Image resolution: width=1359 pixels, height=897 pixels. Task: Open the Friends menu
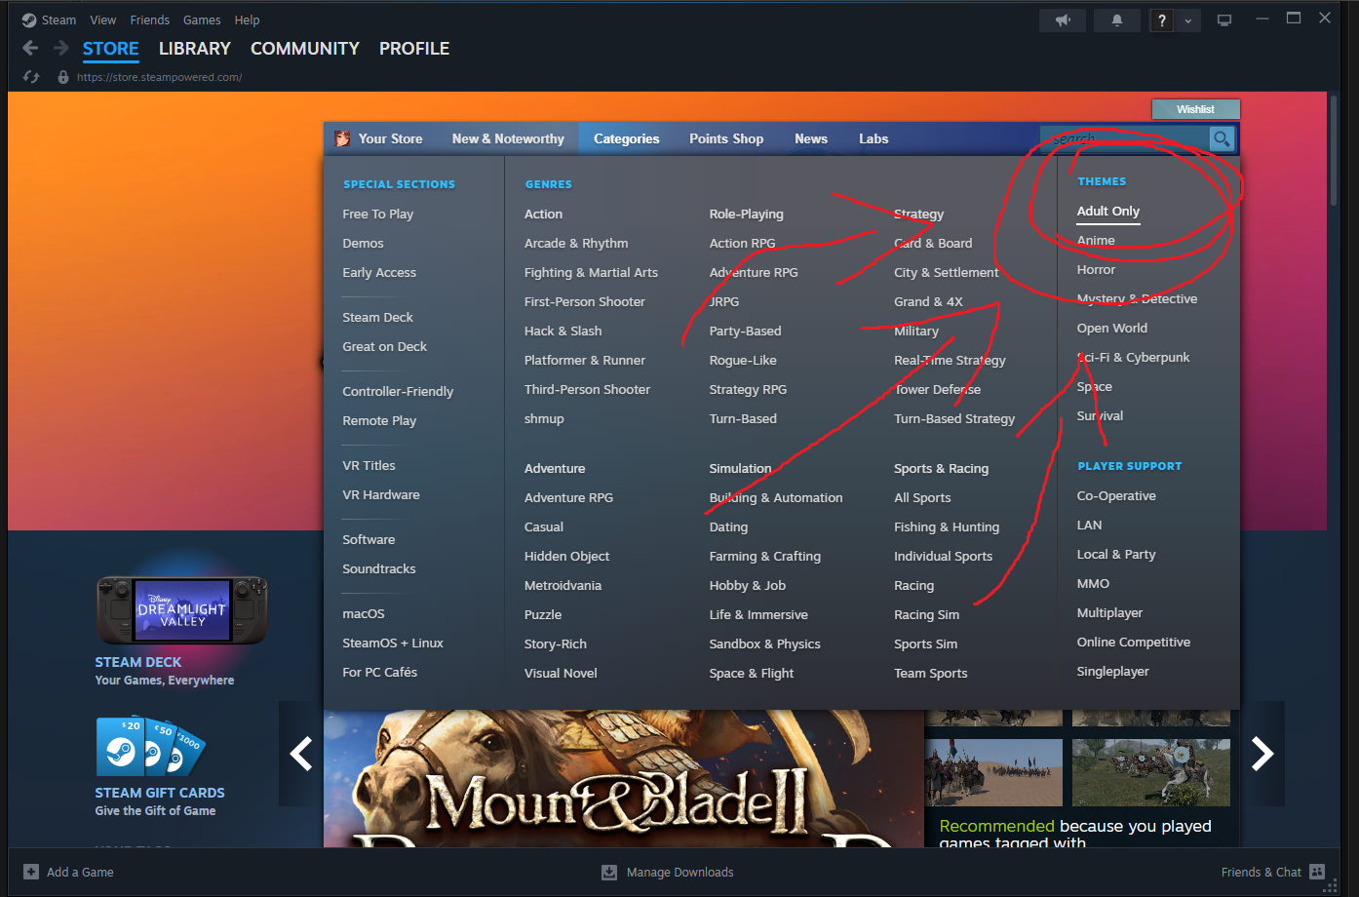(150, 19)
